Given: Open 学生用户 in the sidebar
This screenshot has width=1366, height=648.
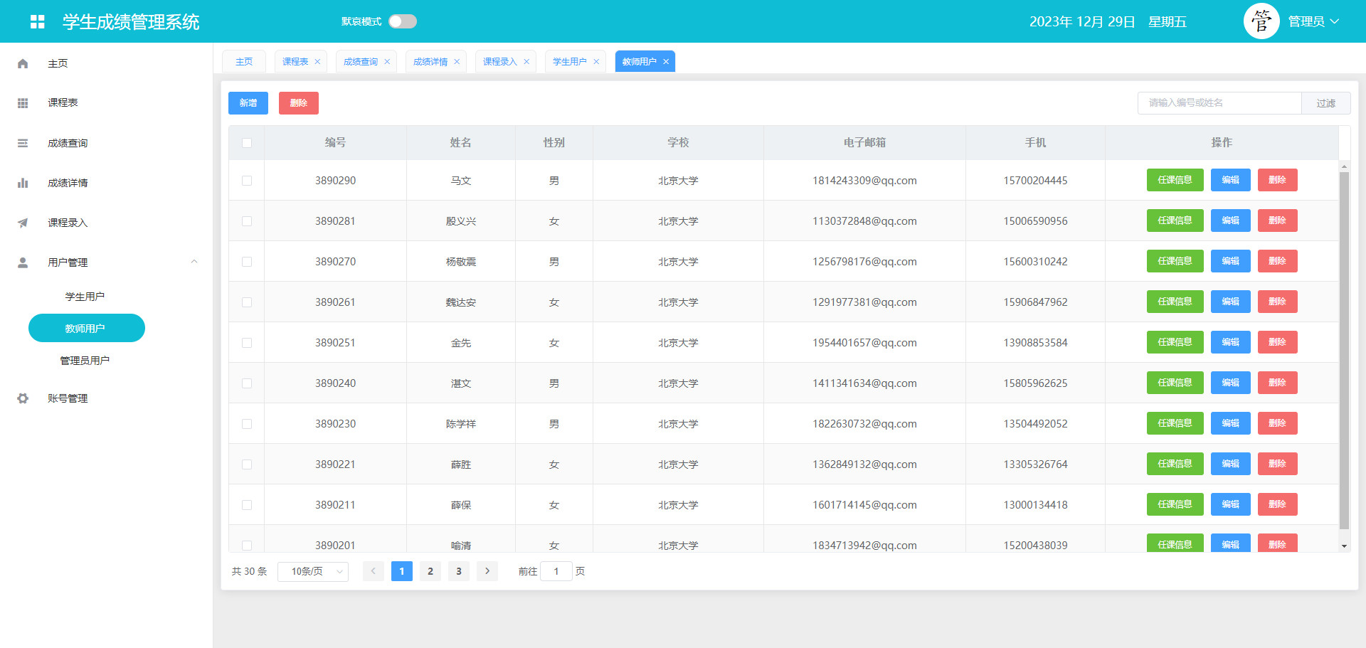Looking at the screenshot, I should coord(85,297).
